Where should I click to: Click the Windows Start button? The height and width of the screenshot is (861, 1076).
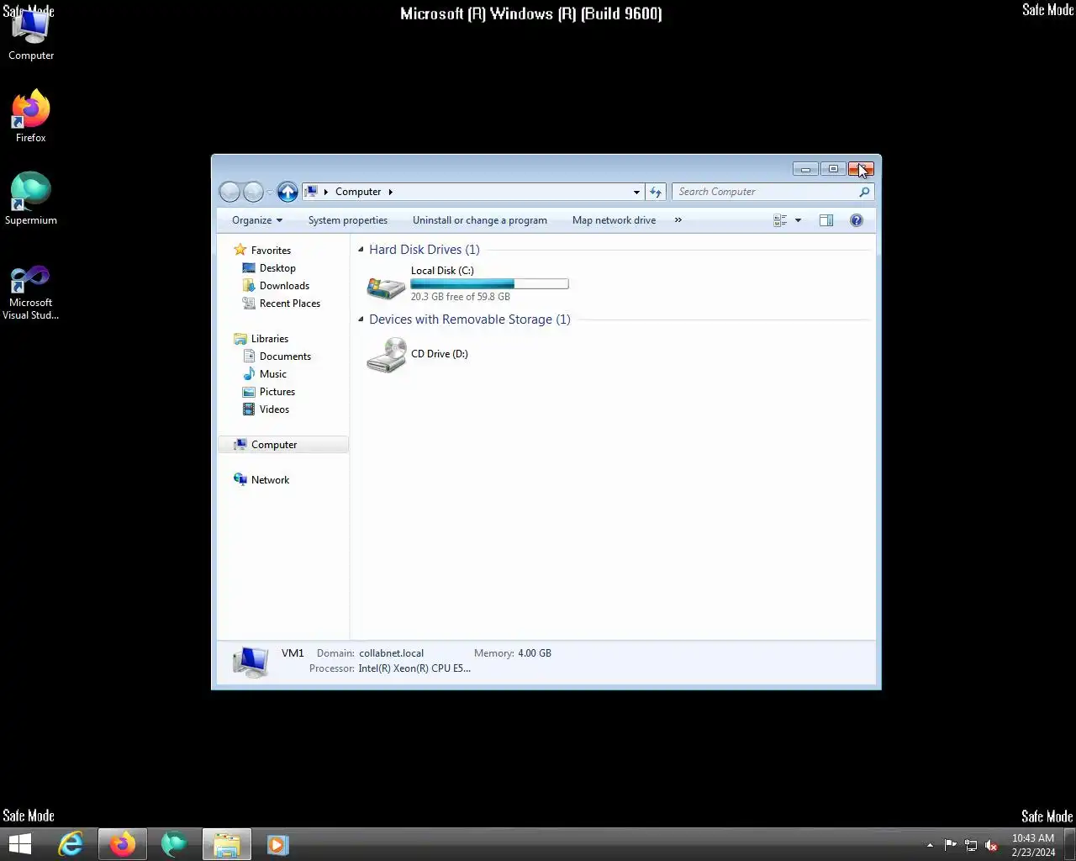click(20, 844)
